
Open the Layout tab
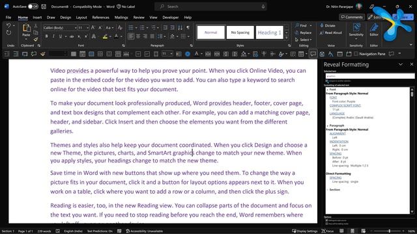click(x=81, y=18)
